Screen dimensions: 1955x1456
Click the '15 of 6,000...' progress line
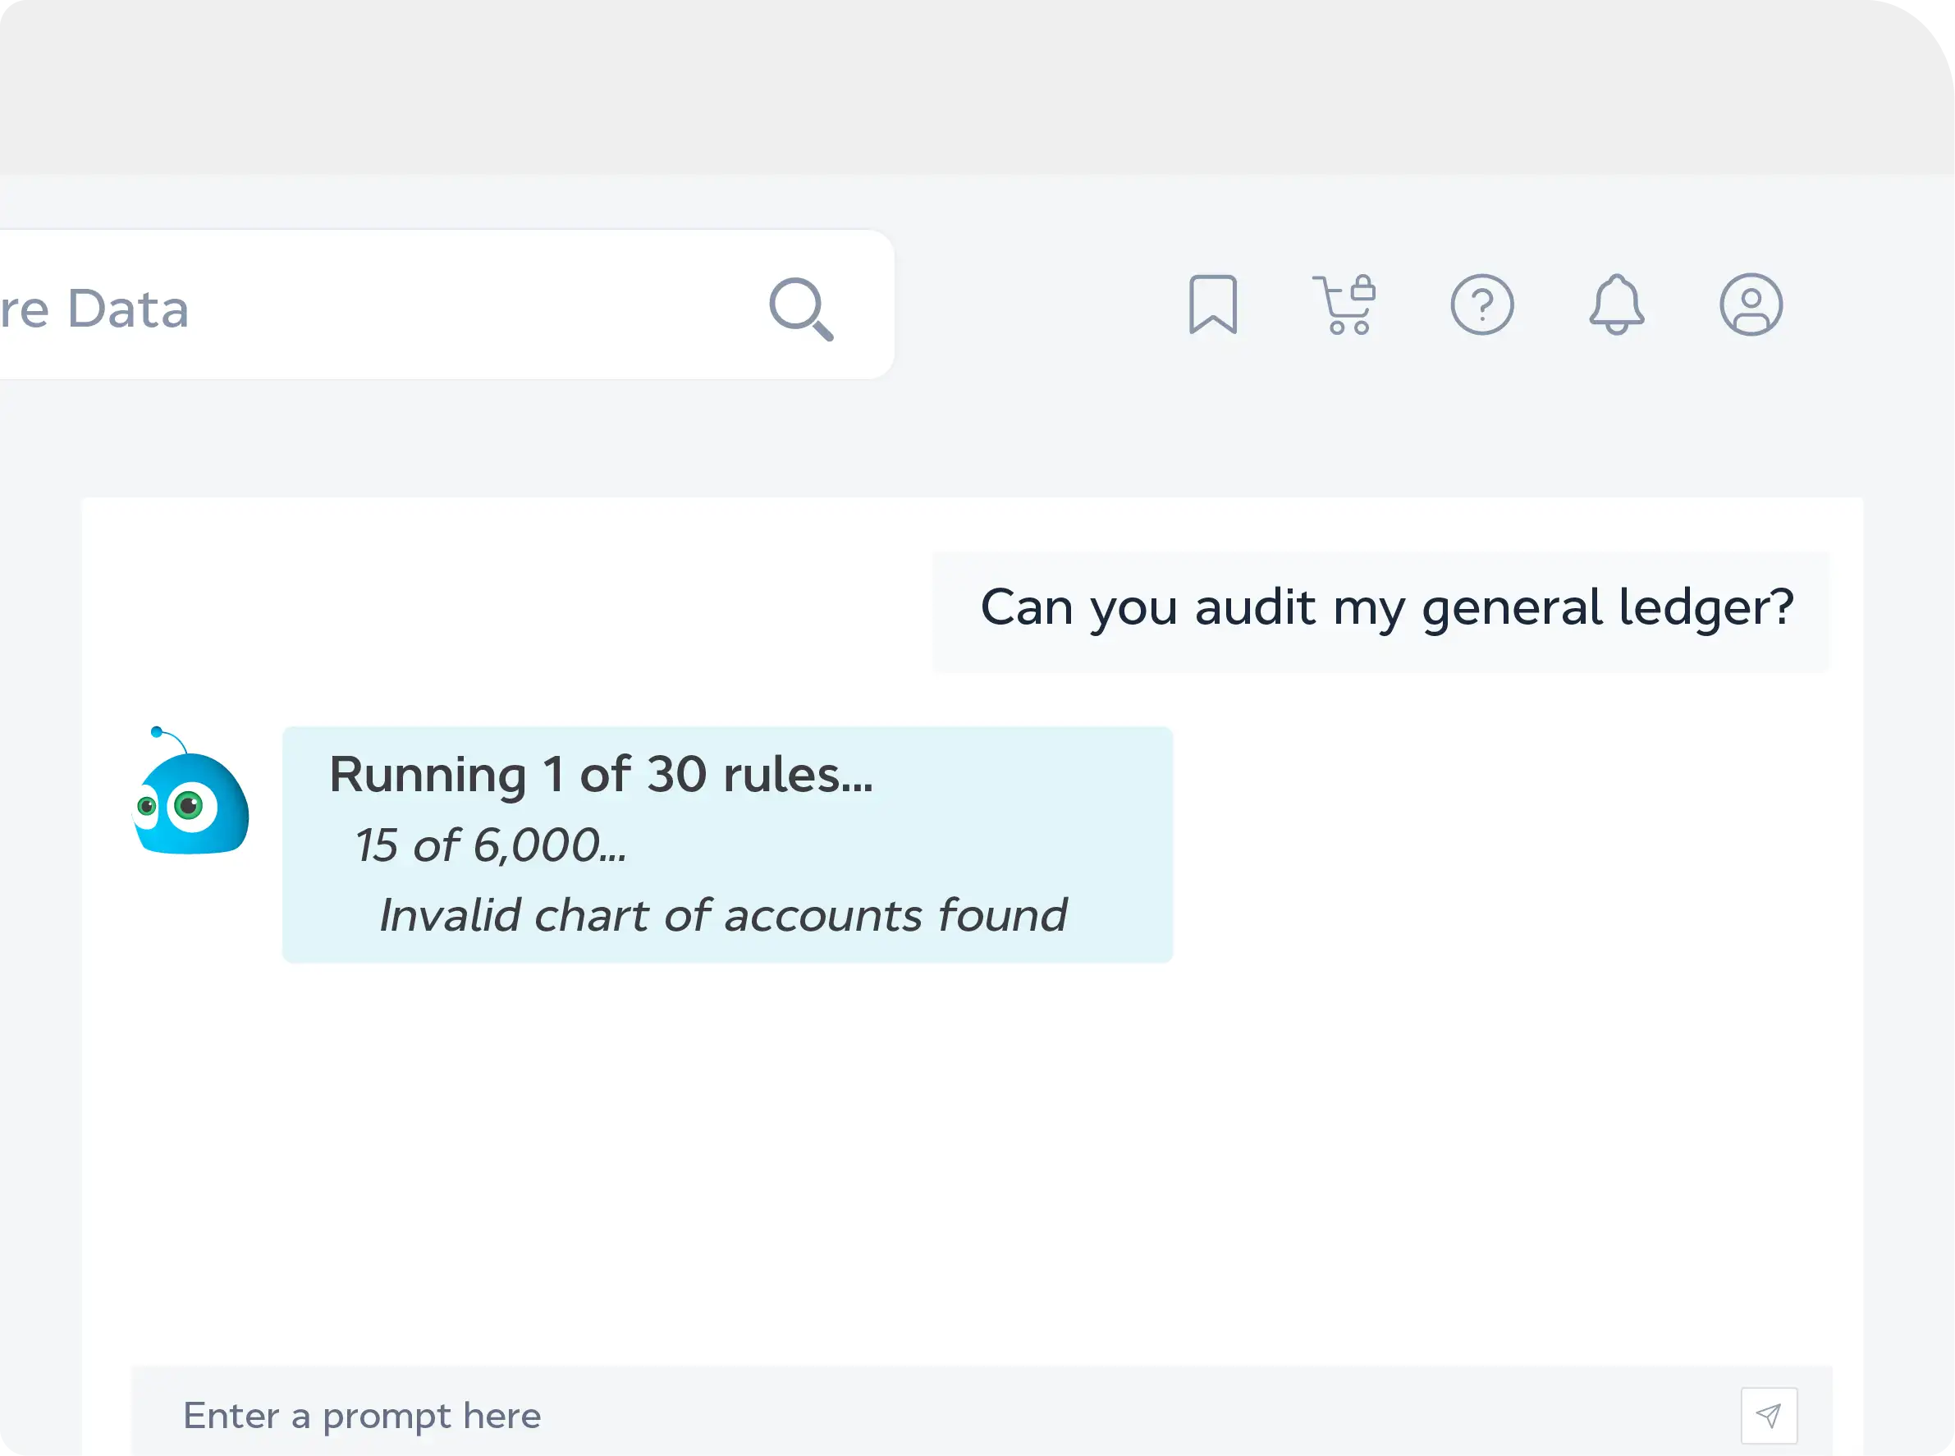click(x=491, y=845)
